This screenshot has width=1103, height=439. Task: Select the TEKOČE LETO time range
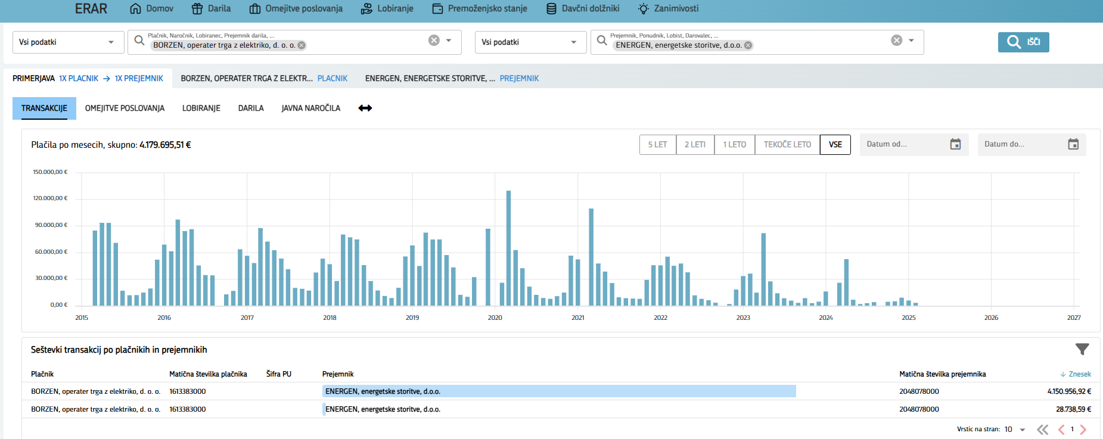coord(787,145)
